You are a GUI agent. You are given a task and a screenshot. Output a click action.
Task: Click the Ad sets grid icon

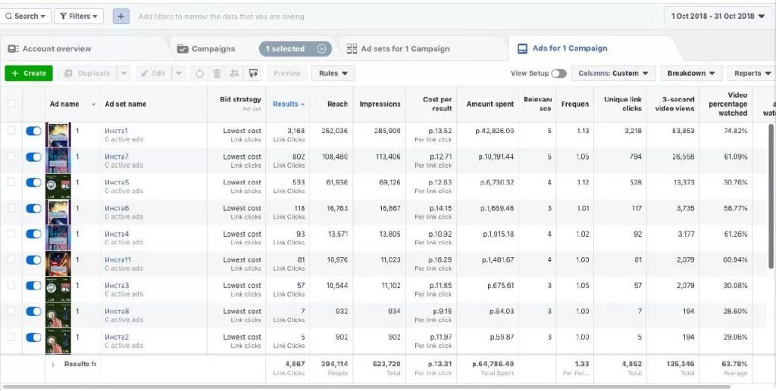point(352,48)
